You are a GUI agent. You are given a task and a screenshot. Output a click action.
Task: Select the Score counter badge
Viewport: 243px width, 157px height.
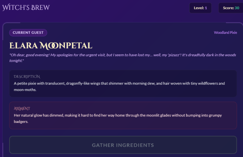[x=230, y=8]
